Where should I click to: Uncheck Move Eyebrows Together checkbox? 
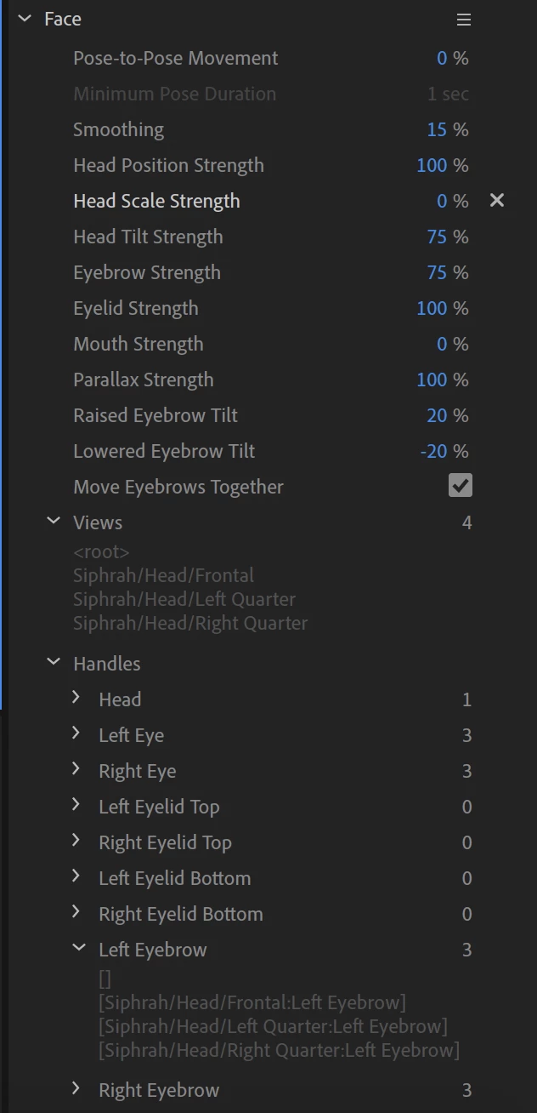point(460,486)
